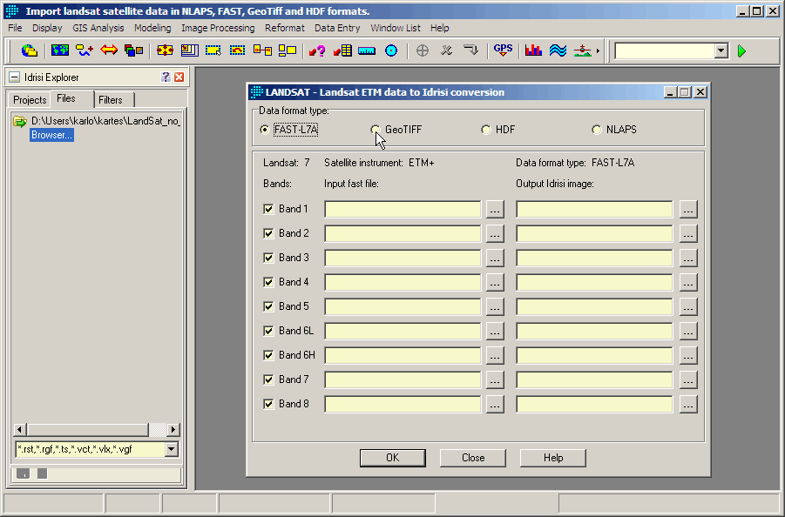Image resolution: width=785 pixels, height=517 pixels.
Task: Open the Data Entry menu
Action: [x=337, y=28]
